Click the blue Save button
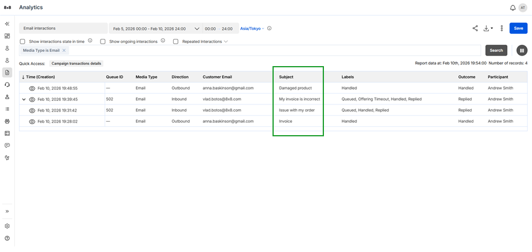 (x=518, y=28)
